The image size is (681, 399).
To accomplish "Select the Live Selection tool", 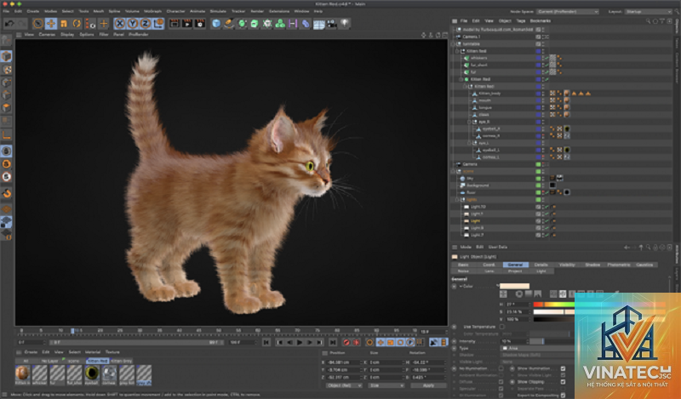I will (37, 24).
